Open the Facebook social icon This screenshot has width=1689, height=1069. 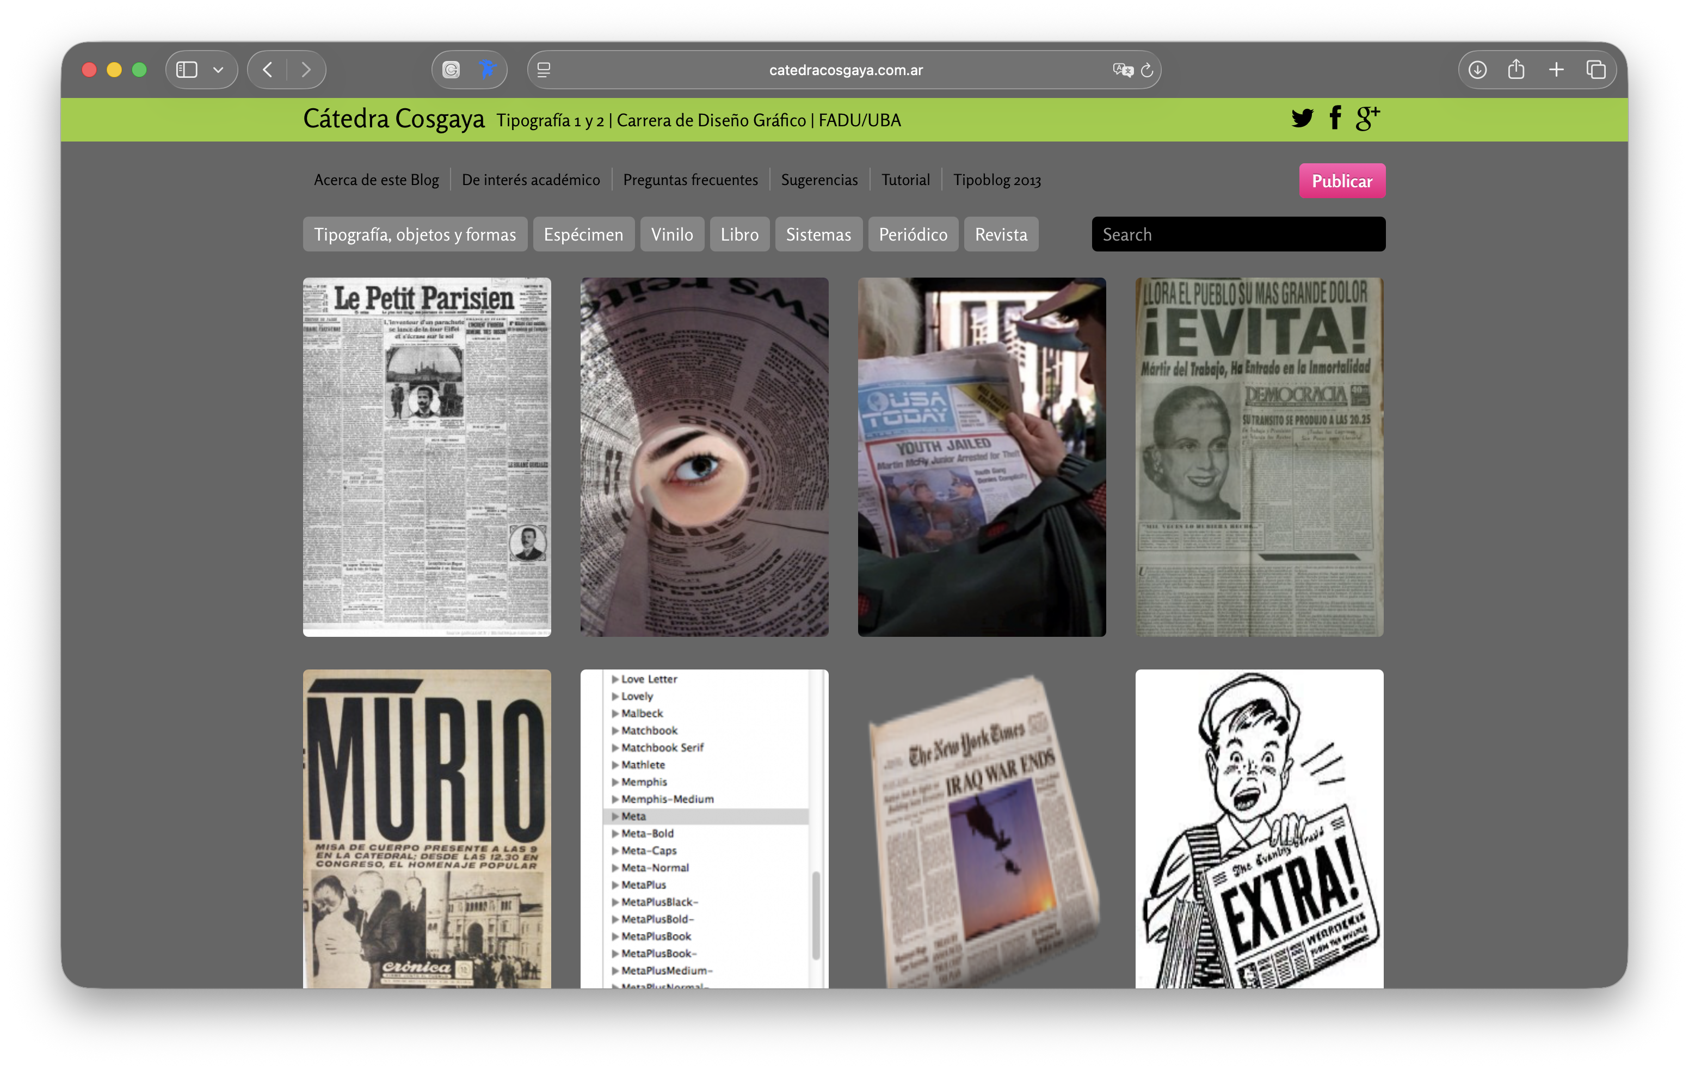[1335, 118]
